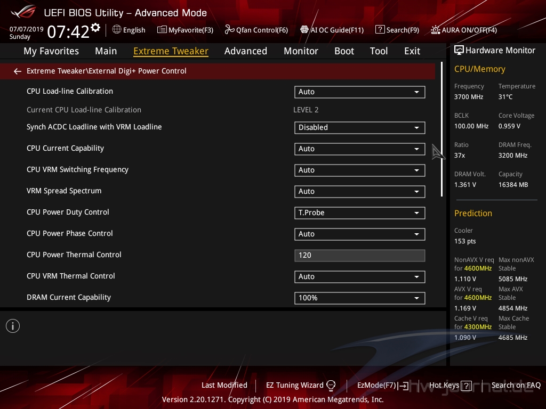
Task: Click the EzMode exit arrow icon
Action: tap(403, 386)
